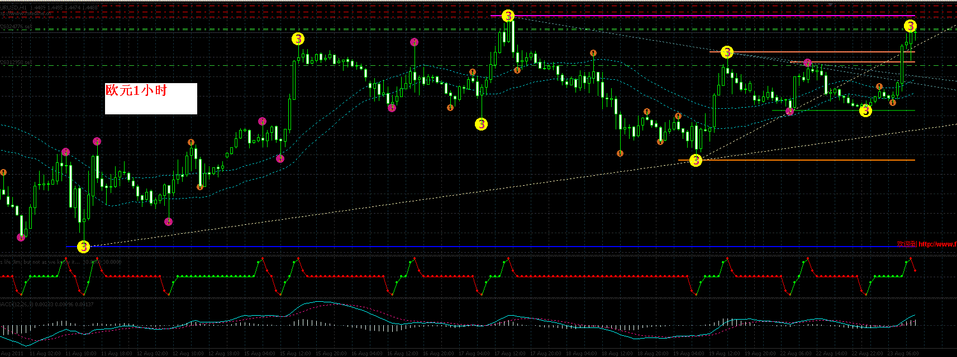Image resolution: width=957 pixels, height=357 pixels.
Task: Click the 16 Aug 12:00 time label
Action: point(402,354)
